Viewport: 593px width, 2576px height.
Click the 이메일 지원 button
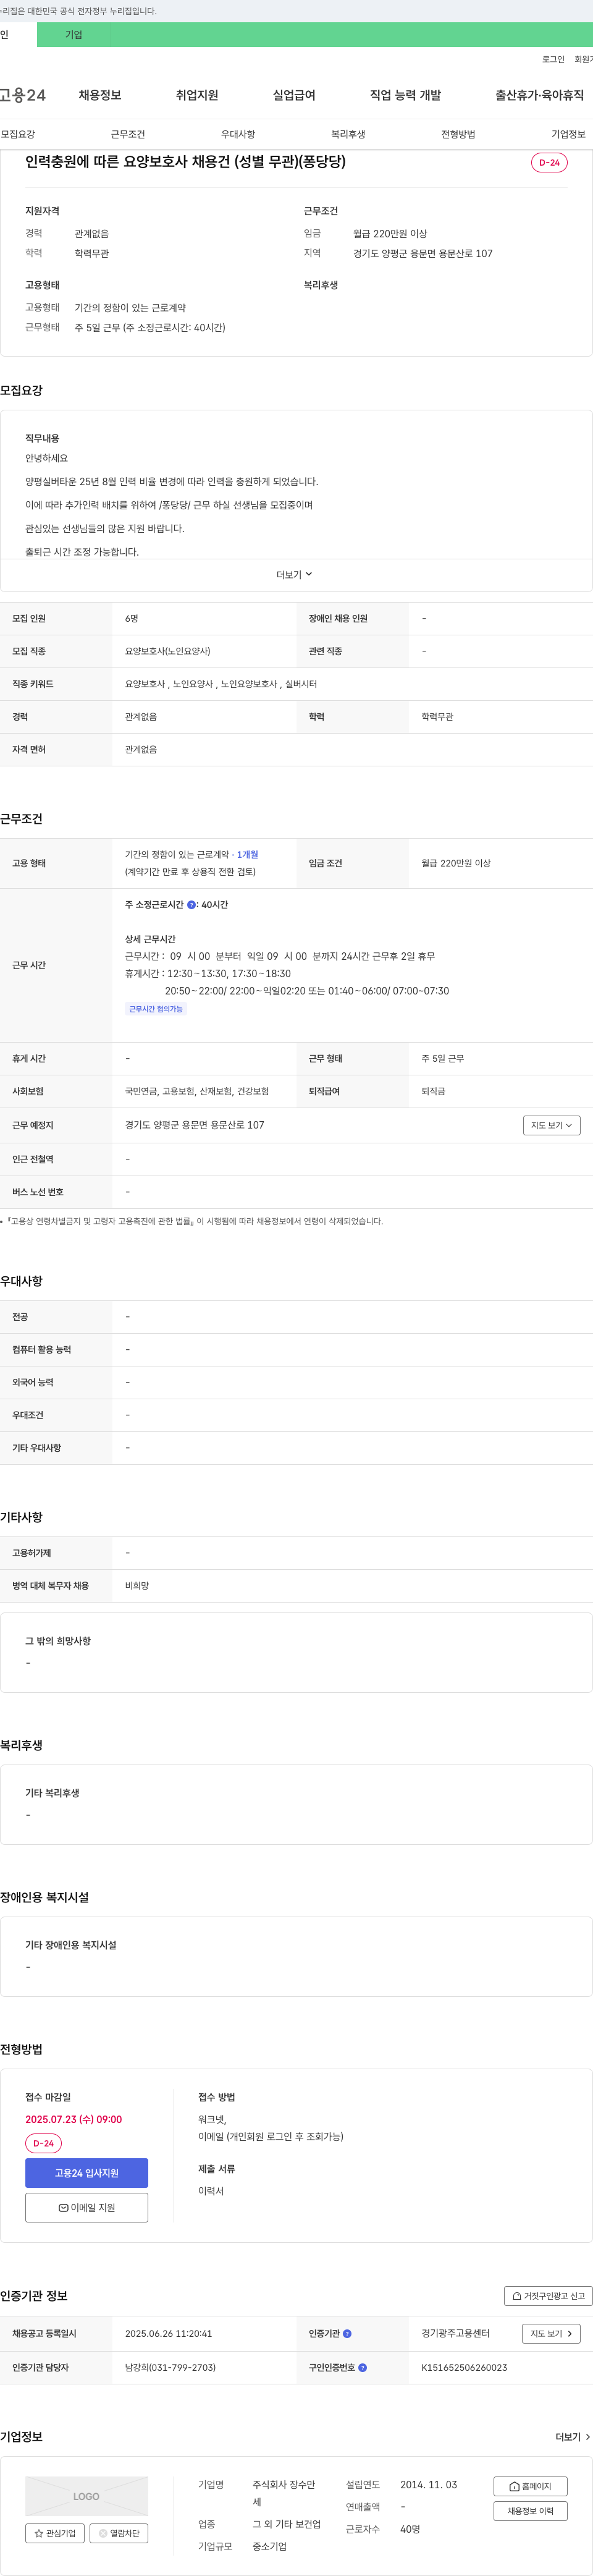click(86, 2207)
